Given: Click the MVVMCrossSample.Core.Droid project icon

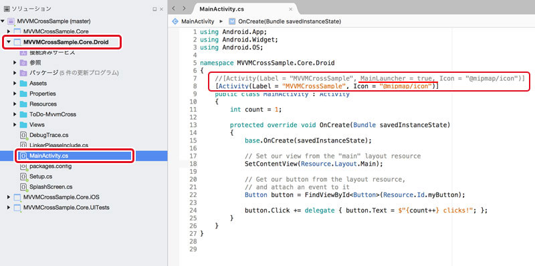Looking at the screenshot, I should [17, 42].
